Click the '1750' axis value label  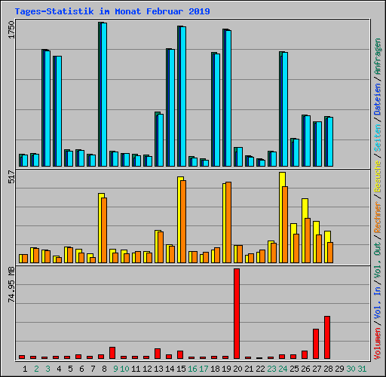11,29
